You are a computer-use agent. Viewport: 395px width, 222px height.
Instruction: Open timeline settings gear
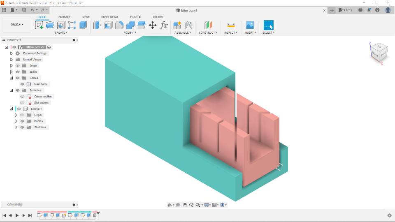click(390, 215)
